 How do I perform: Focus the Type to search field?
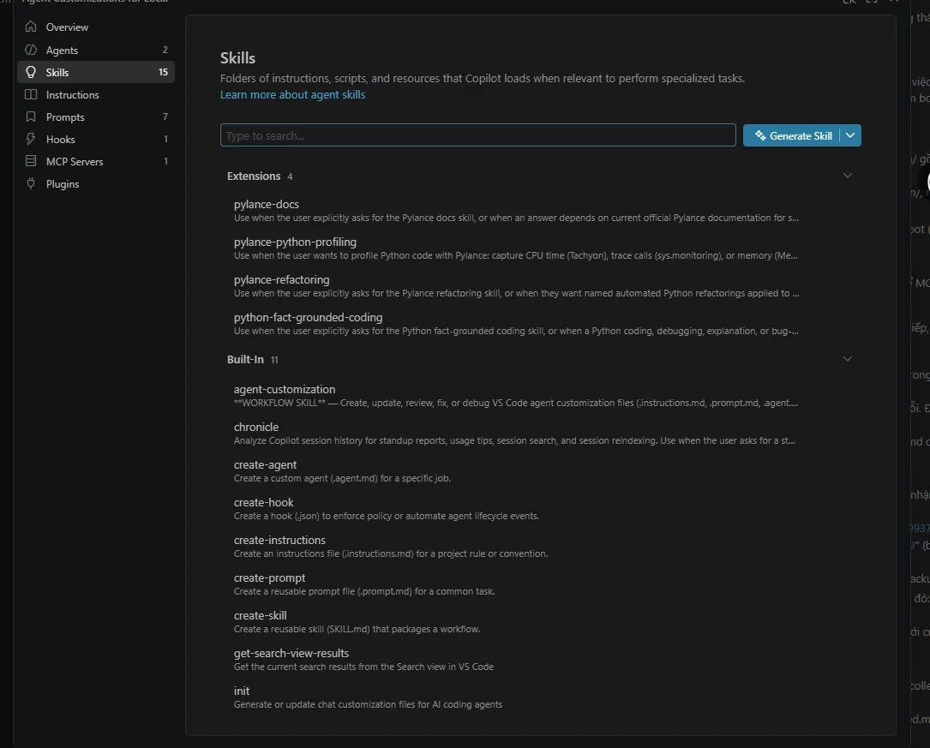point(478,135)
